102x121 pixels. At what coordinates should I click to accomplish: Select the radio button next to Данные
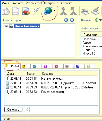97,20
